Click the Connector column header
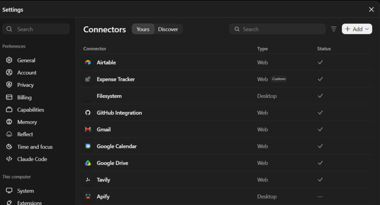This screenshot has width=380, height=205. coord(95,48)
